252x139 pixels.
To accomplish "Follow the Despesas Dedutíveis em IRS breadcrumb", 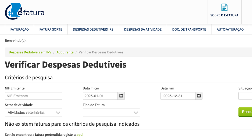I will click(x=30, y=52).
